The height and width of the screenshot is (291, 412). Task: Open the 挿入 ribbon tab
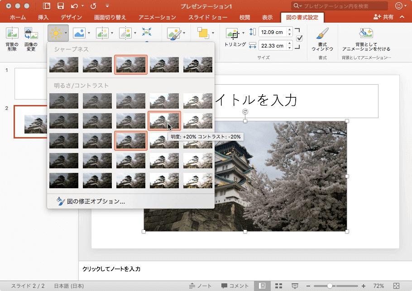(43, 18)
